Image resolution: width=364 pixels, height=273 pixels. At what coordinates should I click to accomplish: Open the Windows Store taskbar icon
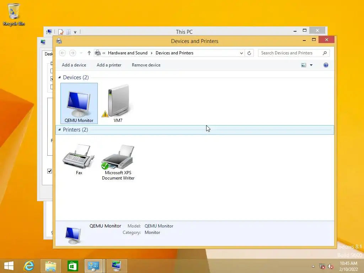pos(73,266)
